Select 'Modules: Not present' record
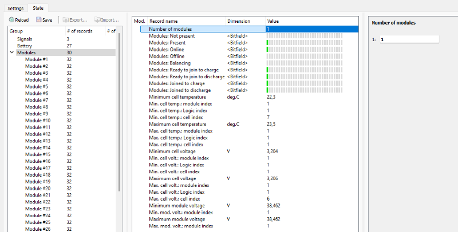This screenshot has height=232, width=458. pyautogui.click(x=172, y=36)
